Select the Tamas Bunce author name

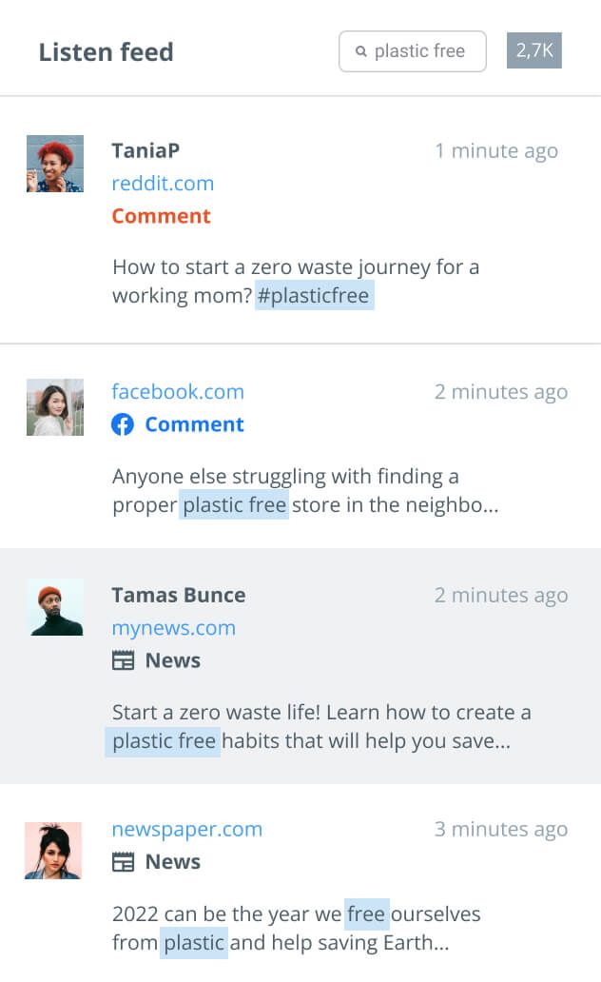coord(179,596)
